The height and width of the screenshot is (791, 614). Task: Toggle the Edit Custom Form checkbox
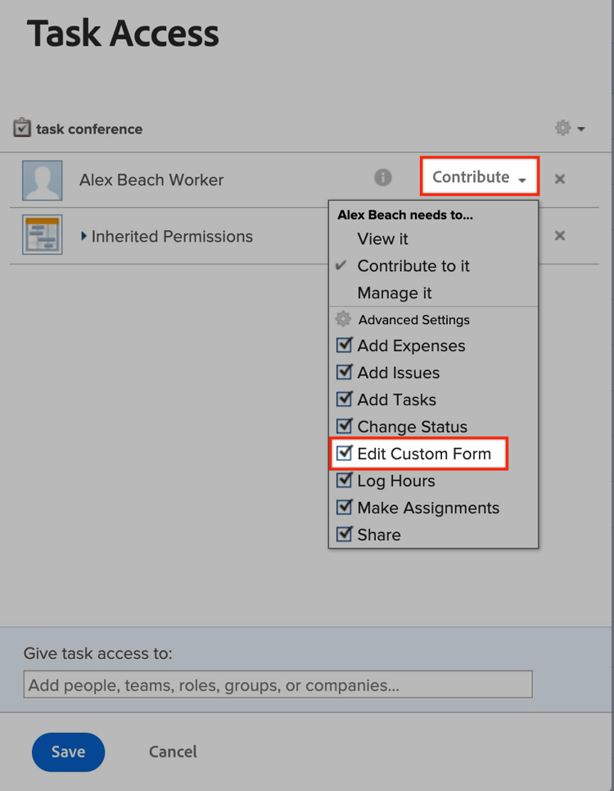[x=344, y=453]
